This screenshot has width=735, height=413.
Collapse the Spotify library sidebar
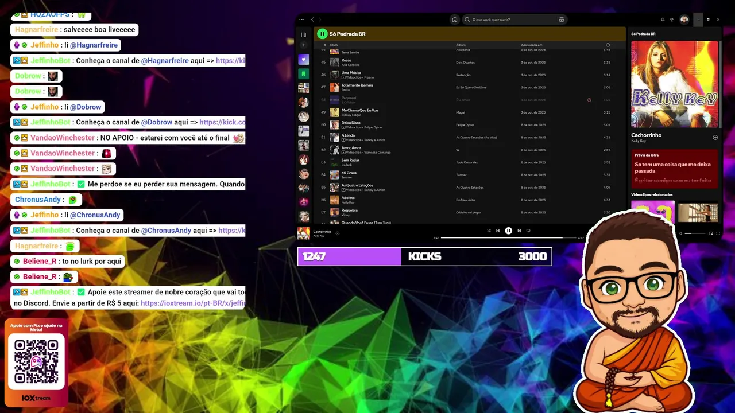(304, 34)
